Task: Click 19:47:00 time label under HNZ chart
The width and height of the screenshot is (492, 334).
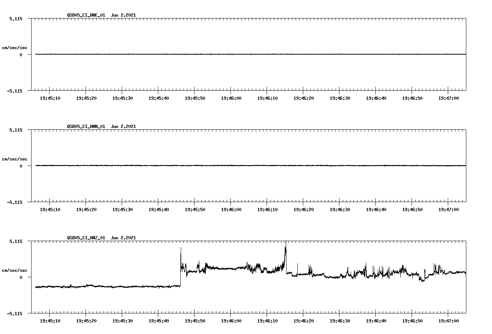Action: [449, 321]
